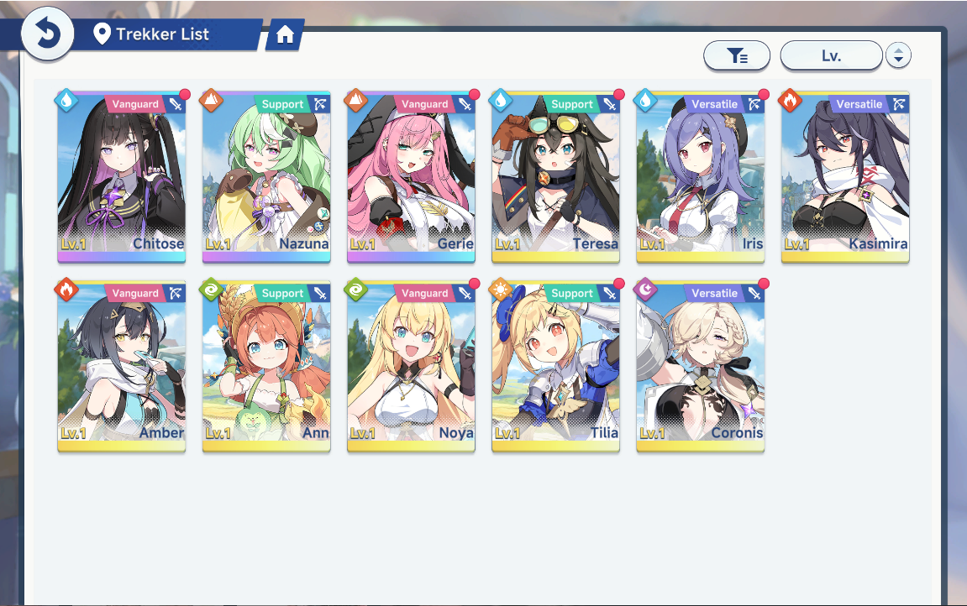
Task: Click the Vanguard tag on Chitose
Action: [135, 104]
